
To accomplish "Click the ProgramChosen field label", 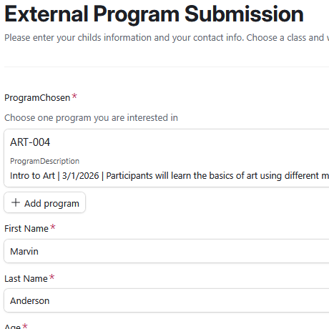I will 37,98.
